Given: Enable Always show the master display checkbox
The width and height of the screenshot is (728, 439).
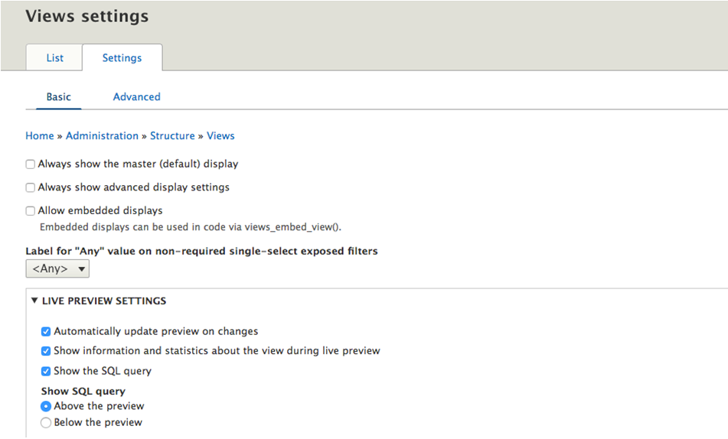Looking at the screenshot, I should click(x=31, y=164).
